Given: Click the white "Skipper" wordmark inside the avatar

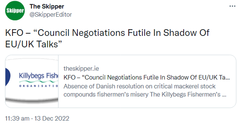Looking at the screenshot, I should 15,11.
